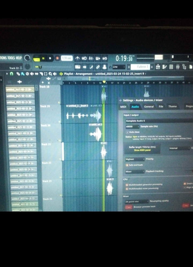
Task: Open the HELP menu
Action: click(18, 58)
